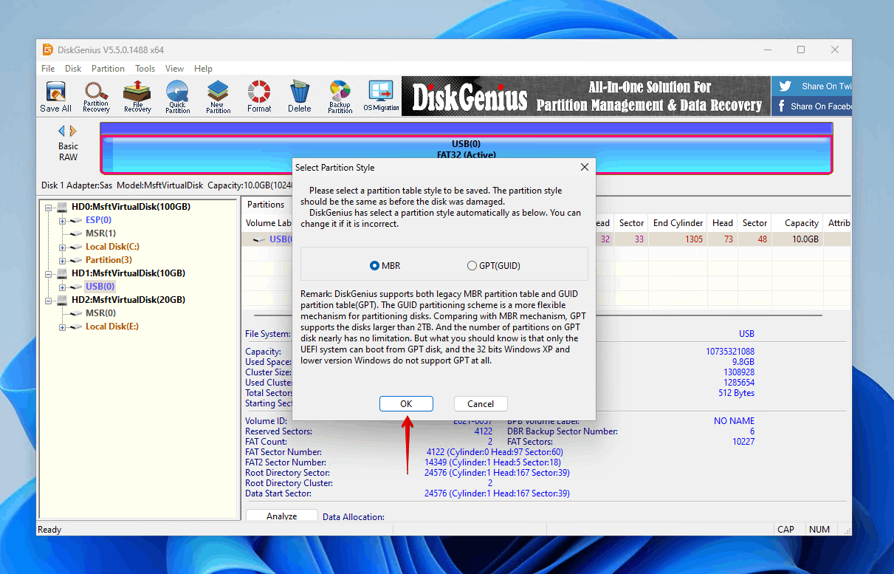Collapse the HD2:MsftVirtualDisk(20GB) node
This screenshot has height=574, width=894.
click(x=49, y=300)
